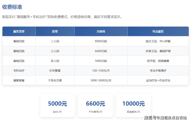
Task: Click the 月费用 column header
Action: [x=101, y=31]
